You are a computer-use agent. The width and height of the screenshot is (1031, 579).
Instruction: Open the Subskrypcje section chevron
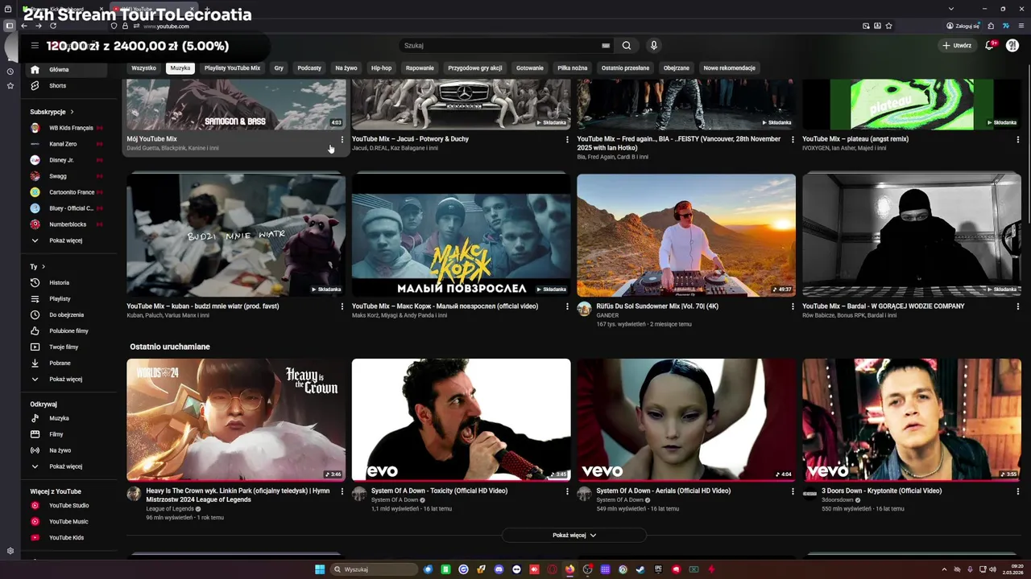click(x=72, y=112)
